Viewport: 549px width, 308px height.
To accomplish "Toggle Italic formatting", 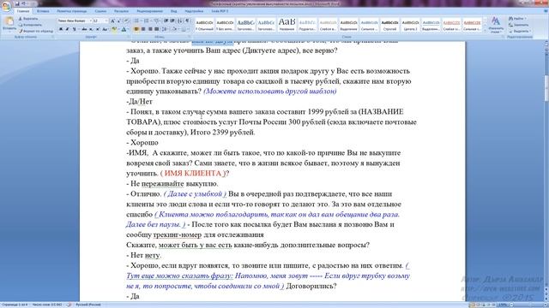I will pyautogui.click(x=67, y=29).
